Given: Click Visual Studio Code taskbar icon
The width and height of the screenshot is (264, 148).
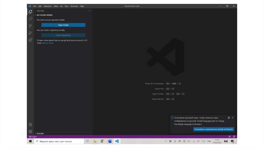Looking at the screenshot, I should [117, 141].
